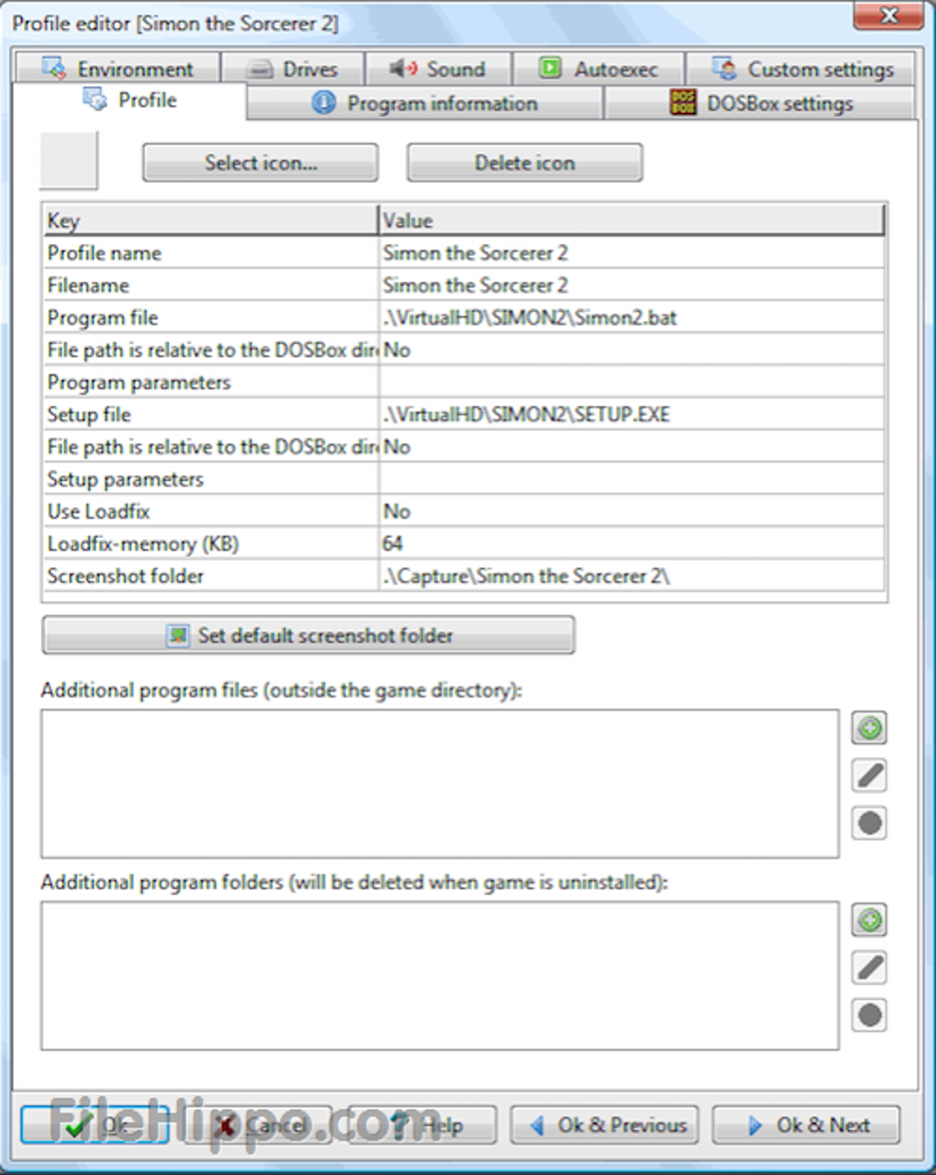Go to the Autoexec tab
The image size is (936, 1175).
point(598,69)
